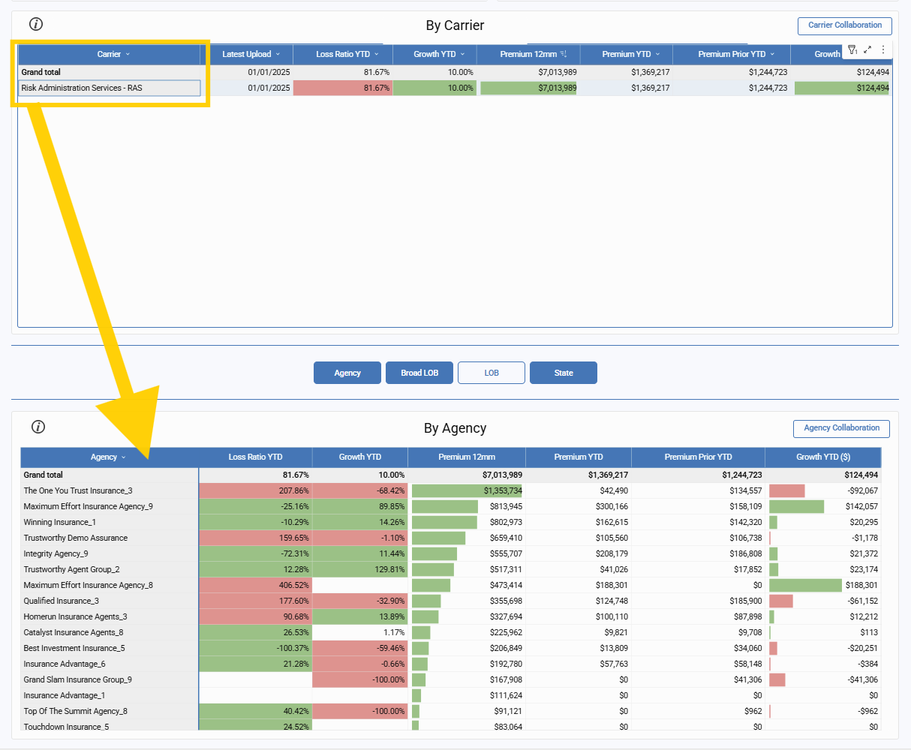Expand the Loss Ratio YTD column dropdown
Screen dimensions: 911x750
click(x=377, y=54)
